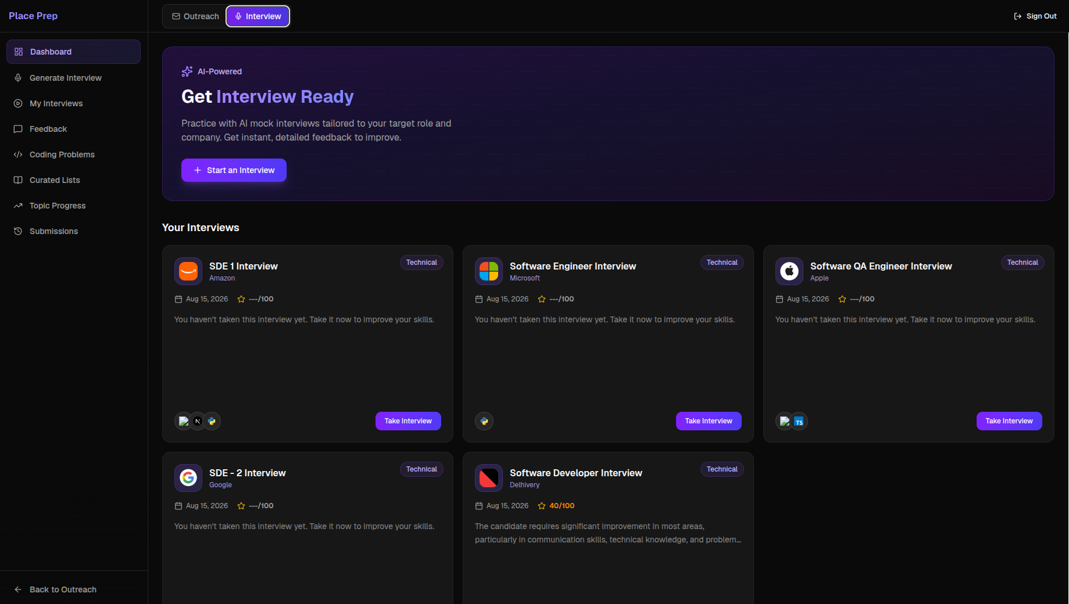Click the "Software Developer Interview" title
Viewport: 1069px width, 604px height.
pos(576,473)
